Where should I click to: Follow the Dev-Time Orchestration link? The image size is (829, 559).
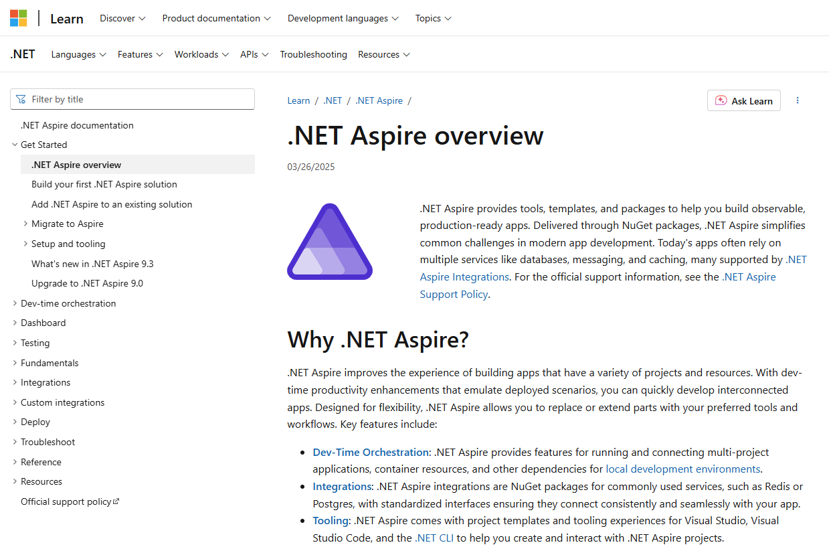point(370,453)
